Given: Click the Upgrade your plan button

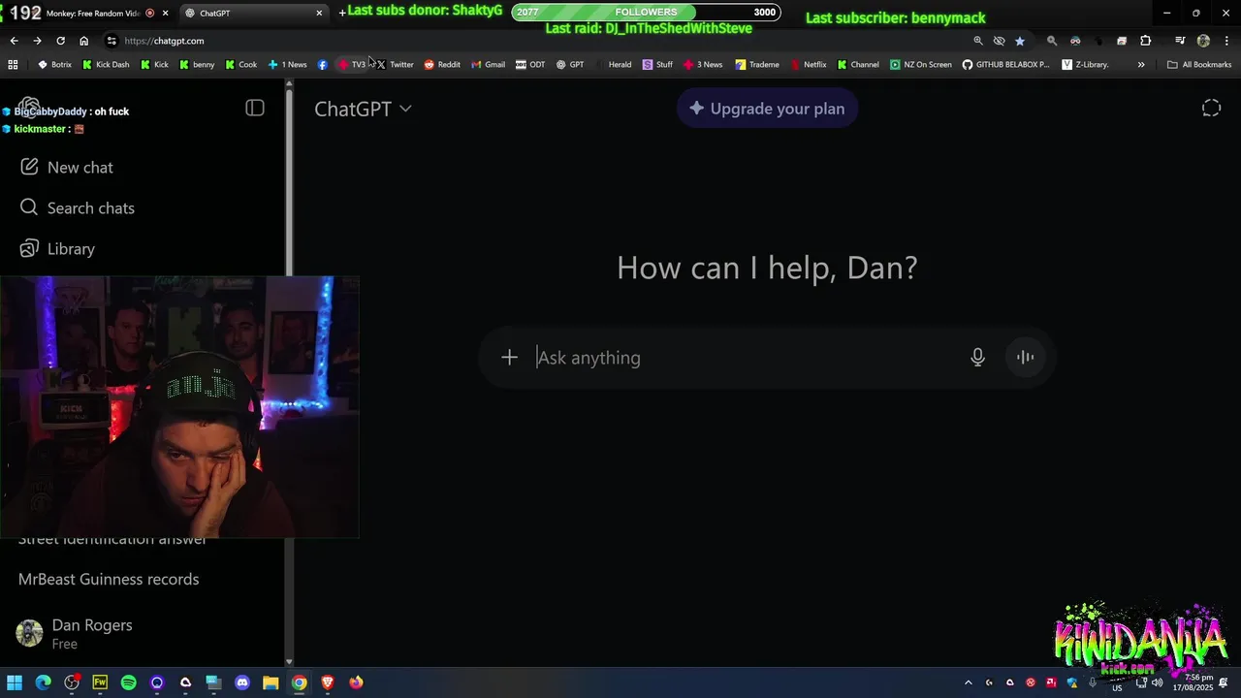Looking at the screenshot, I should point(767,109).
